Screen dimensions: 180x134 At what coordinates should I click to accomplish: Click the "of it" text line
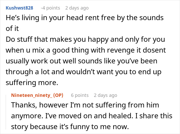[13, 29]
